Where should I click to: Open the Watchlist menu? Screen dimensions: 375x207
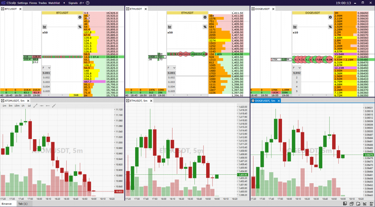point(54,3)
